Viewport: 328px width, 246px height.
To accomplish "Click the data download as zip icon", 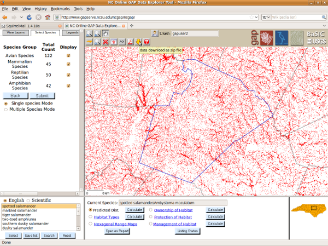I will [x=138, y=42].
